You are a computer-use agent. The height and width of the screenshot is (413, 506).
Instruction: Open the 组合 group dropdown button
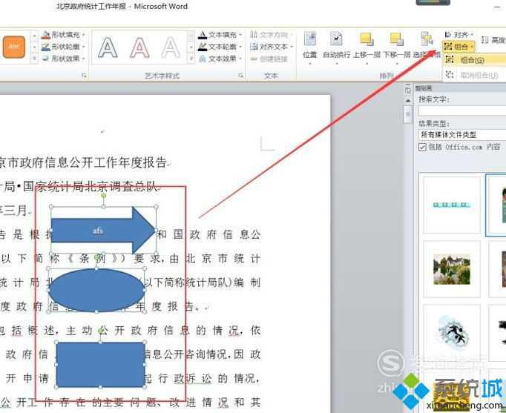point(459,47)
